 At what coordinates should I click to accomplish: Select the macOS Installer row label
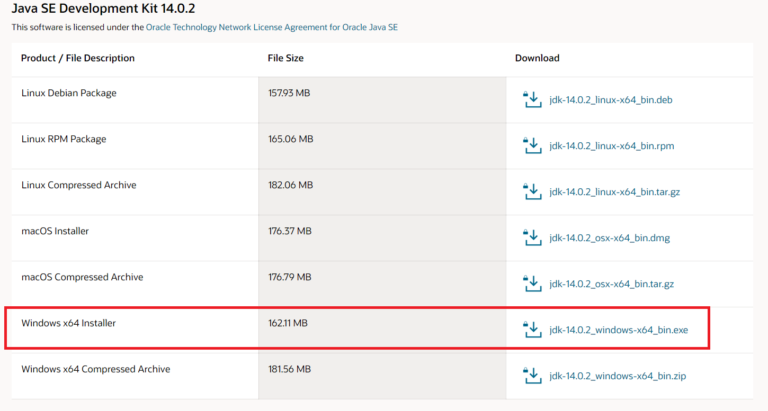tap(55, 231)
